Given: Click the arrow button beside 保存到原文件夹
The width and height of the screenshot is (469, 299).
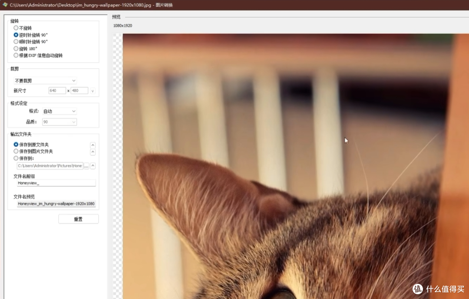Looking at the screenshot, I should [93, 145].
